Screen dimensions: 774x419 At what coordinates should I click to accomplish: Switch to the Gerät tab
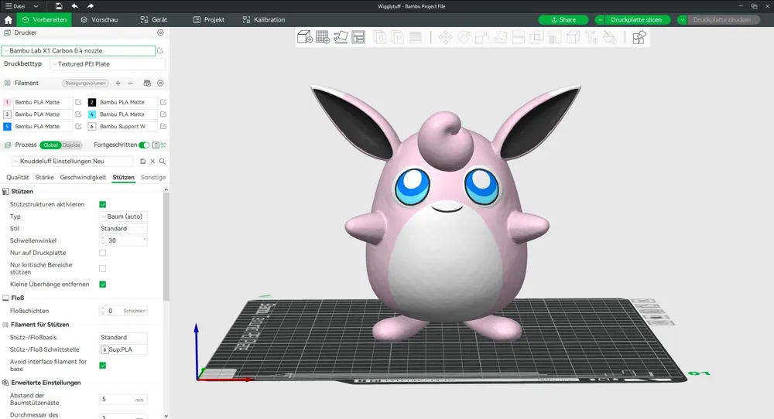pos(153,20)
